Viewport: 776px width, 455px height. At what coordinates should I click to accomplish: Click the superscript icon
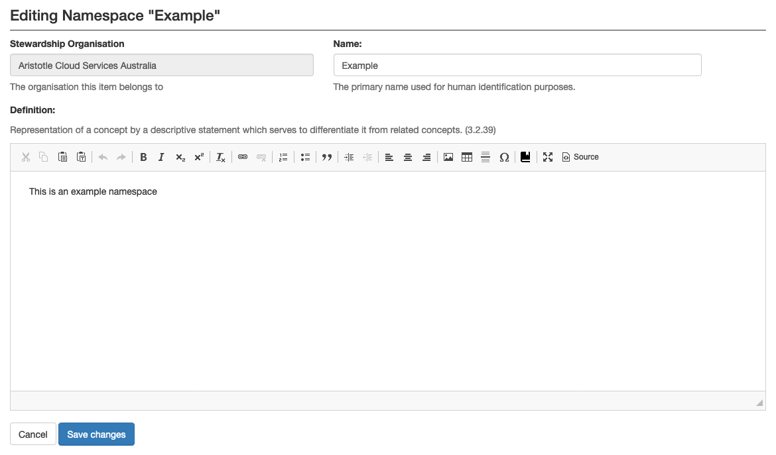[x=198, y=158]
